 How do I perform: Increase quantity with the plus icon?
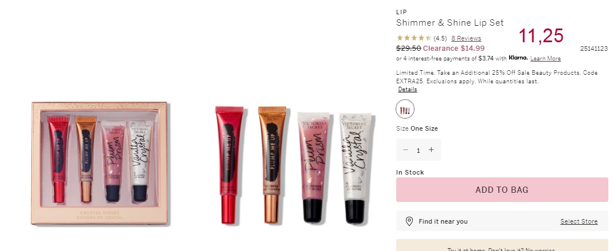click(431, 149)
